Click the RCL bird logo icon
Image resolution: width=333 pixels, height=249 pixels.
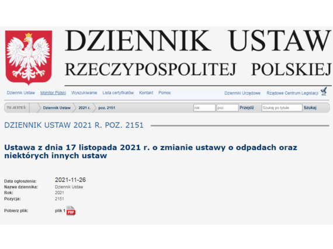click(324, 92)
